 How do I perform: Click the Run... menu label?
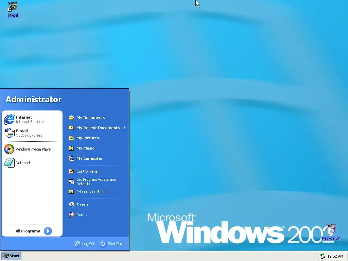pos(82,215)
